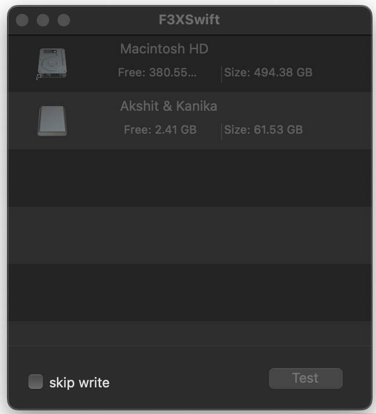Click the bottom-most empty row in the drive list
Screen dimensions: 376x414
pyautogui.click(x=189, y=333)
